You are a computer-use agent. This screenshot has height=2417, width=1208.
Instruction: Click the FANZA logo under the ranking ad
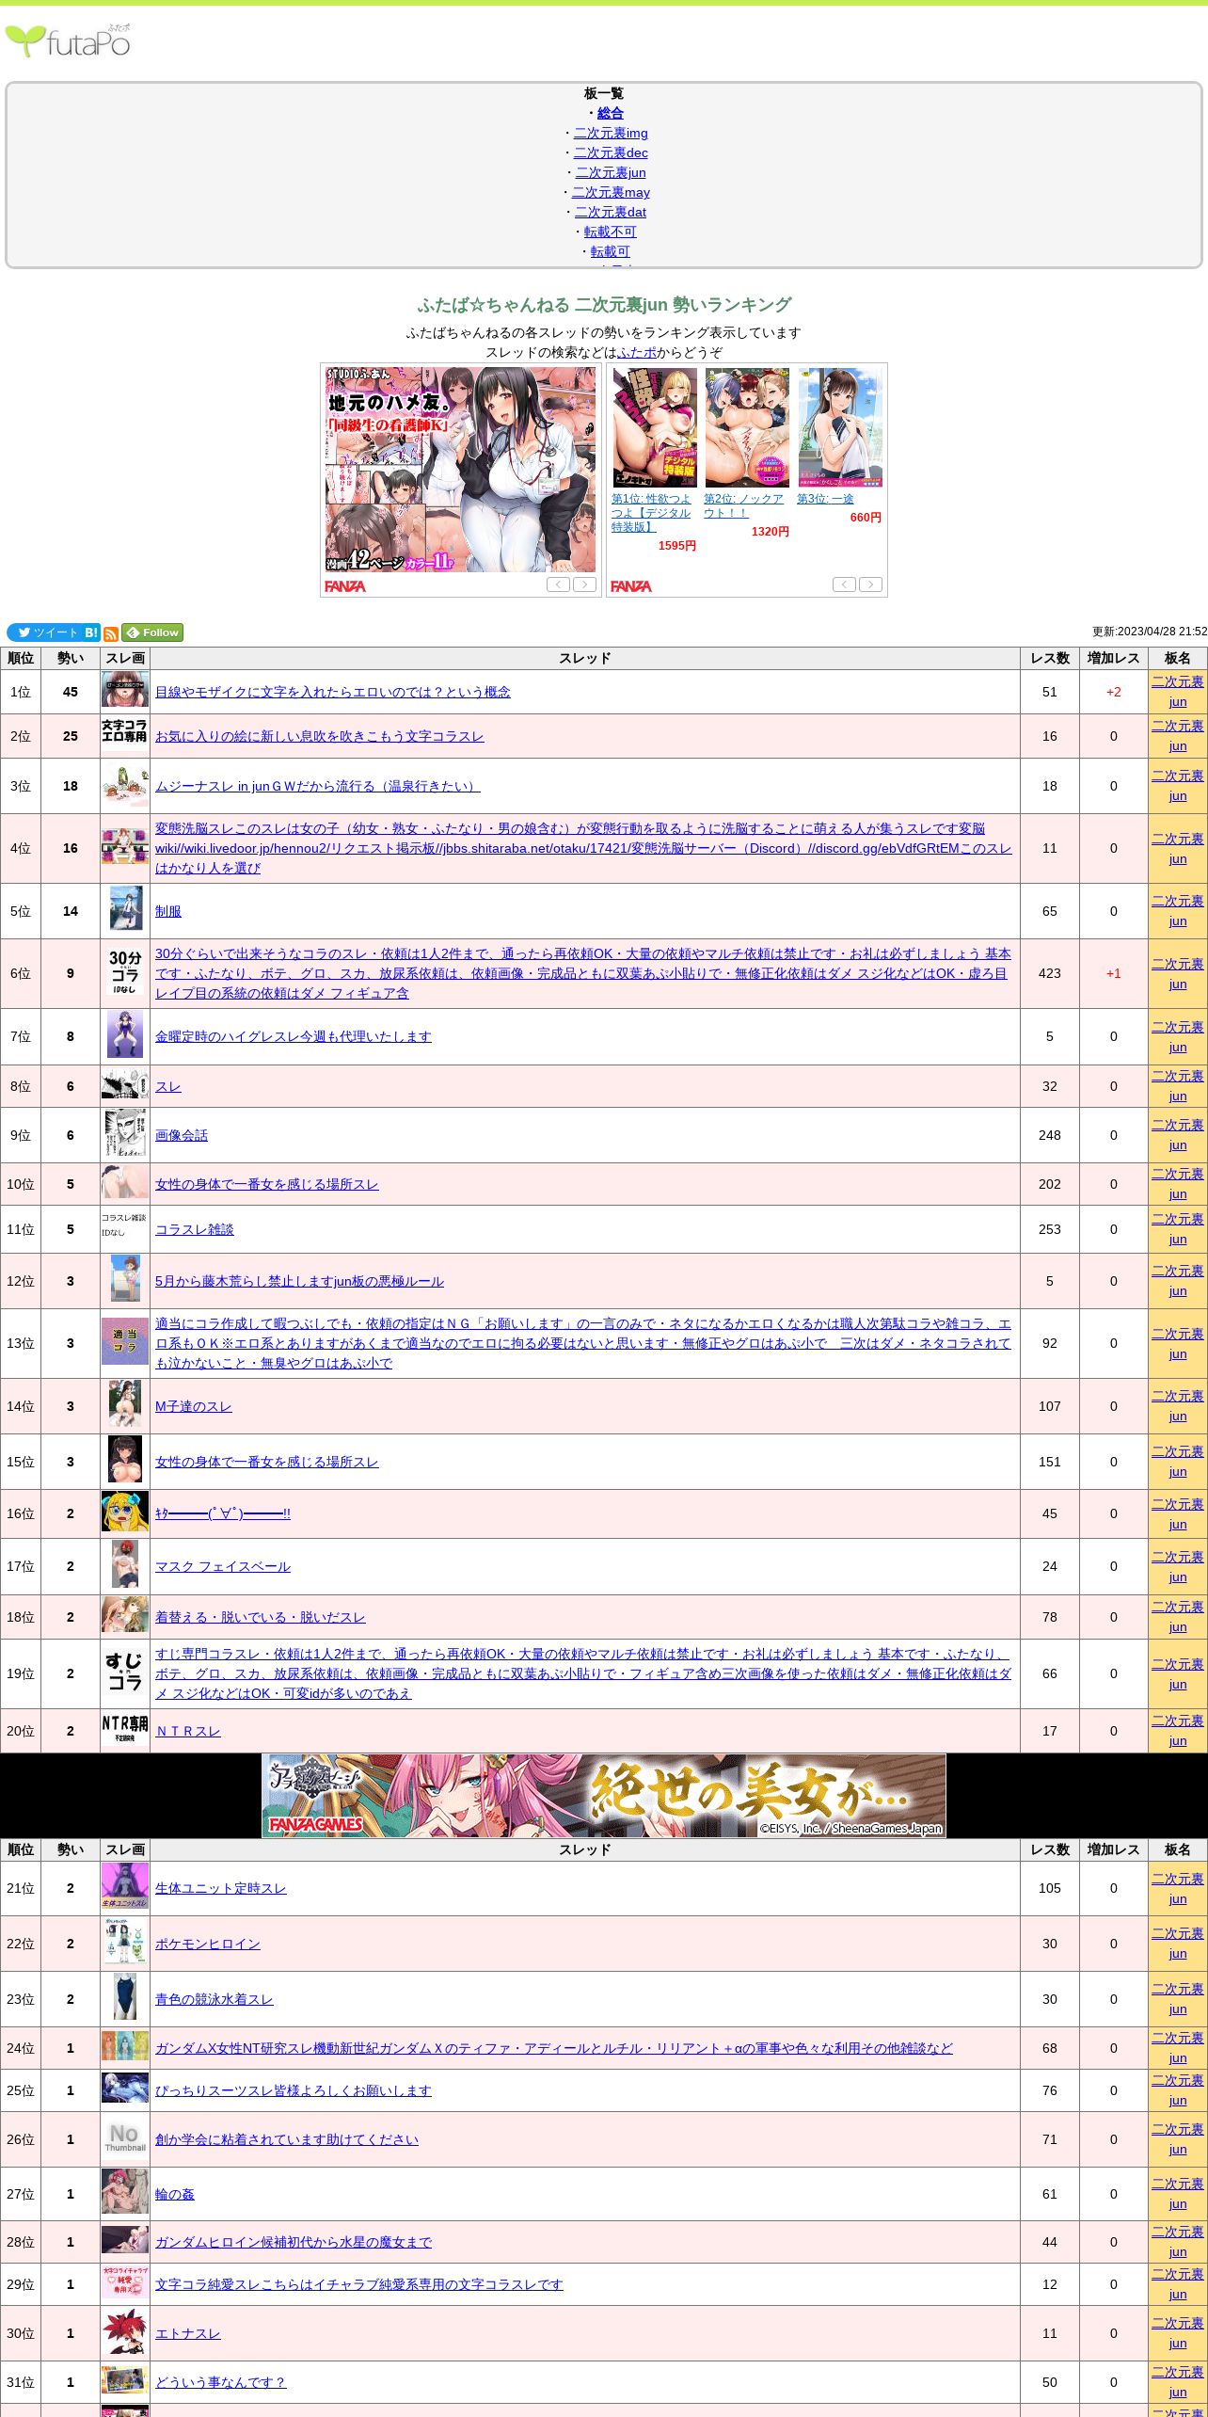(631, 585)
